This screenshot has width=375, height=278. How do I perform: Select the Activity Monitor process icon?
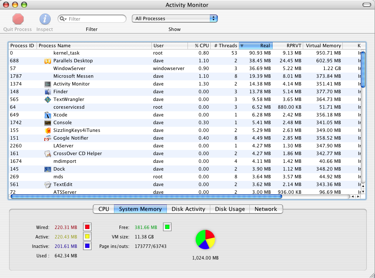(x=48, y=84)
